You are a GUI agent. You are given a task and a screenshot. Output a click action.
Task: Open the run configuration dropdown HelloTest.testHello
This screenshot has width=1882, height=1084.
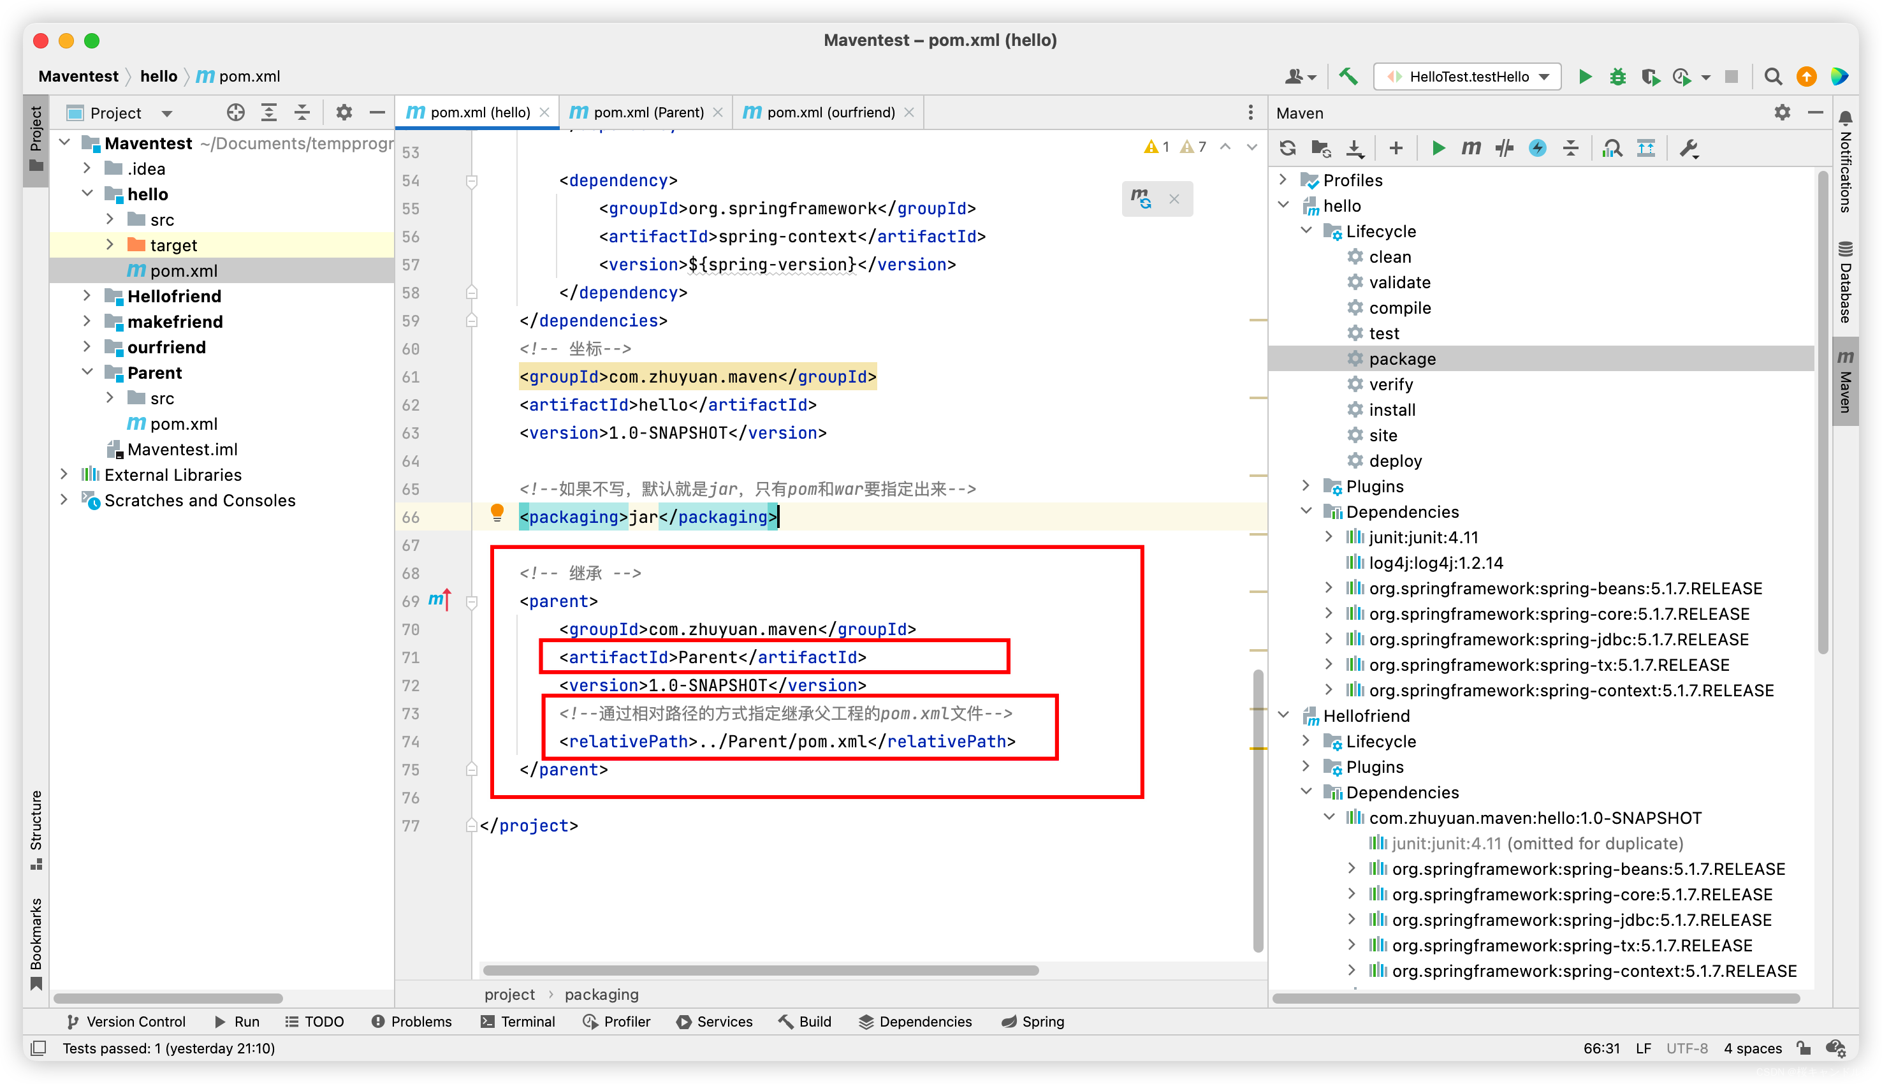click(x=1467, y=77)
